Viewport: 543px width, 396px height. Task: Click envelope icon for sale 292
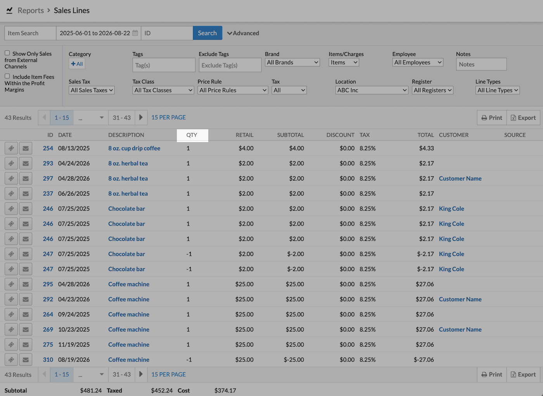click(x=26, y=299)
